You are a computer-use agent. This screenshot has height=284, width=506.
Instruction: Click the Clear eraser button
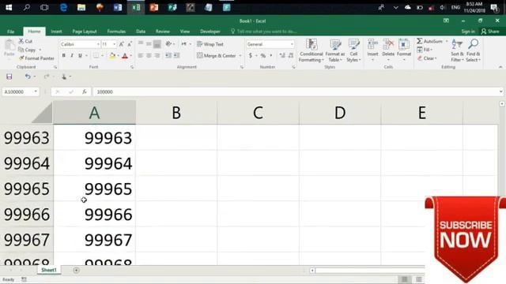(x=426, y=58)
